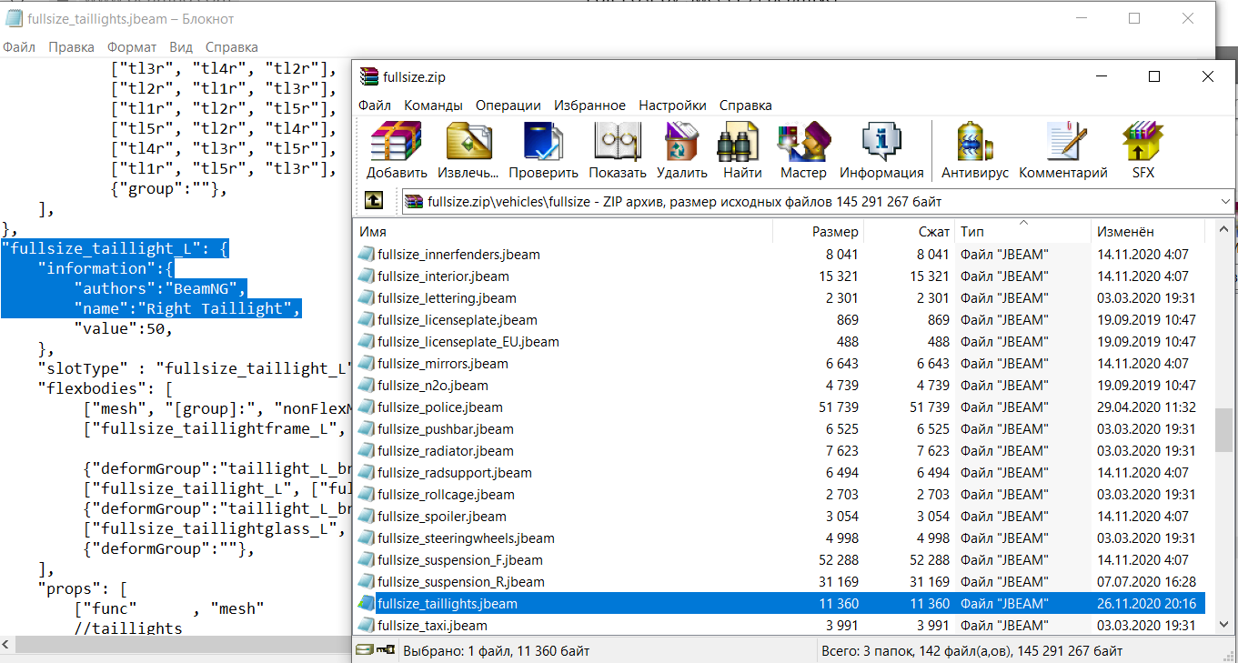Open Notepad Формат menu

(x=132, y=47)
